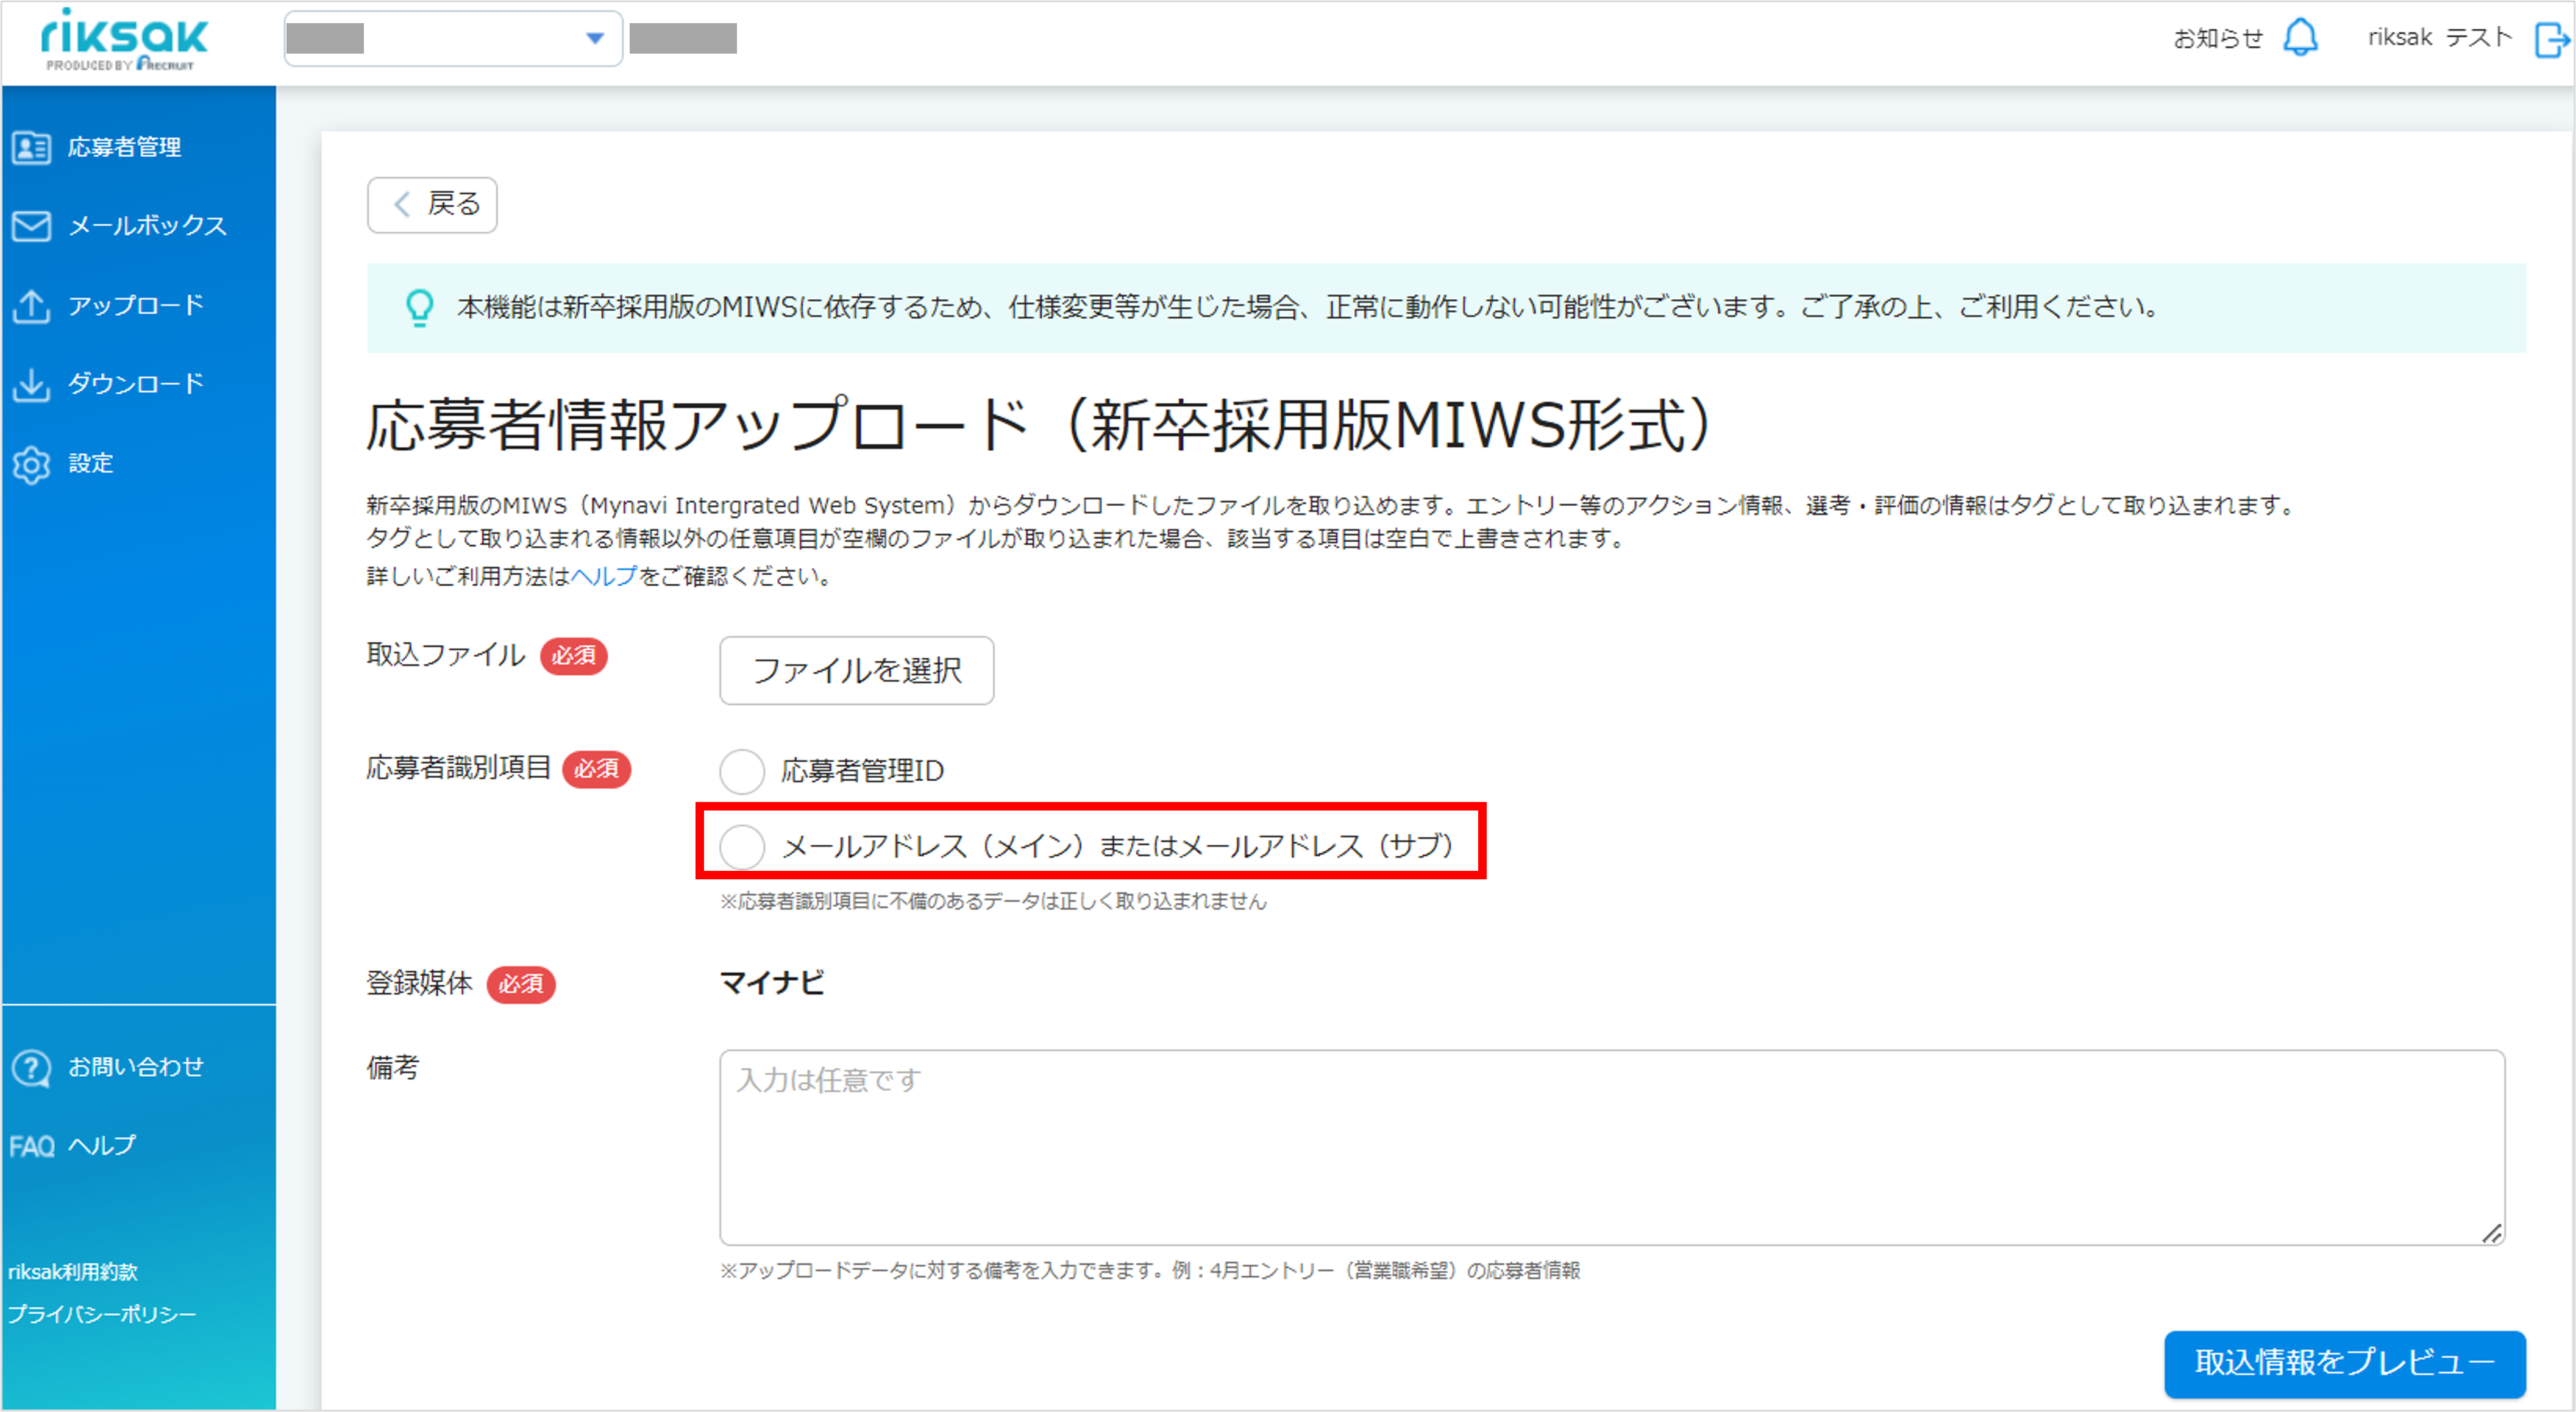
Task: Open the プライバシーポリシー link
Action: [103, 1314]
